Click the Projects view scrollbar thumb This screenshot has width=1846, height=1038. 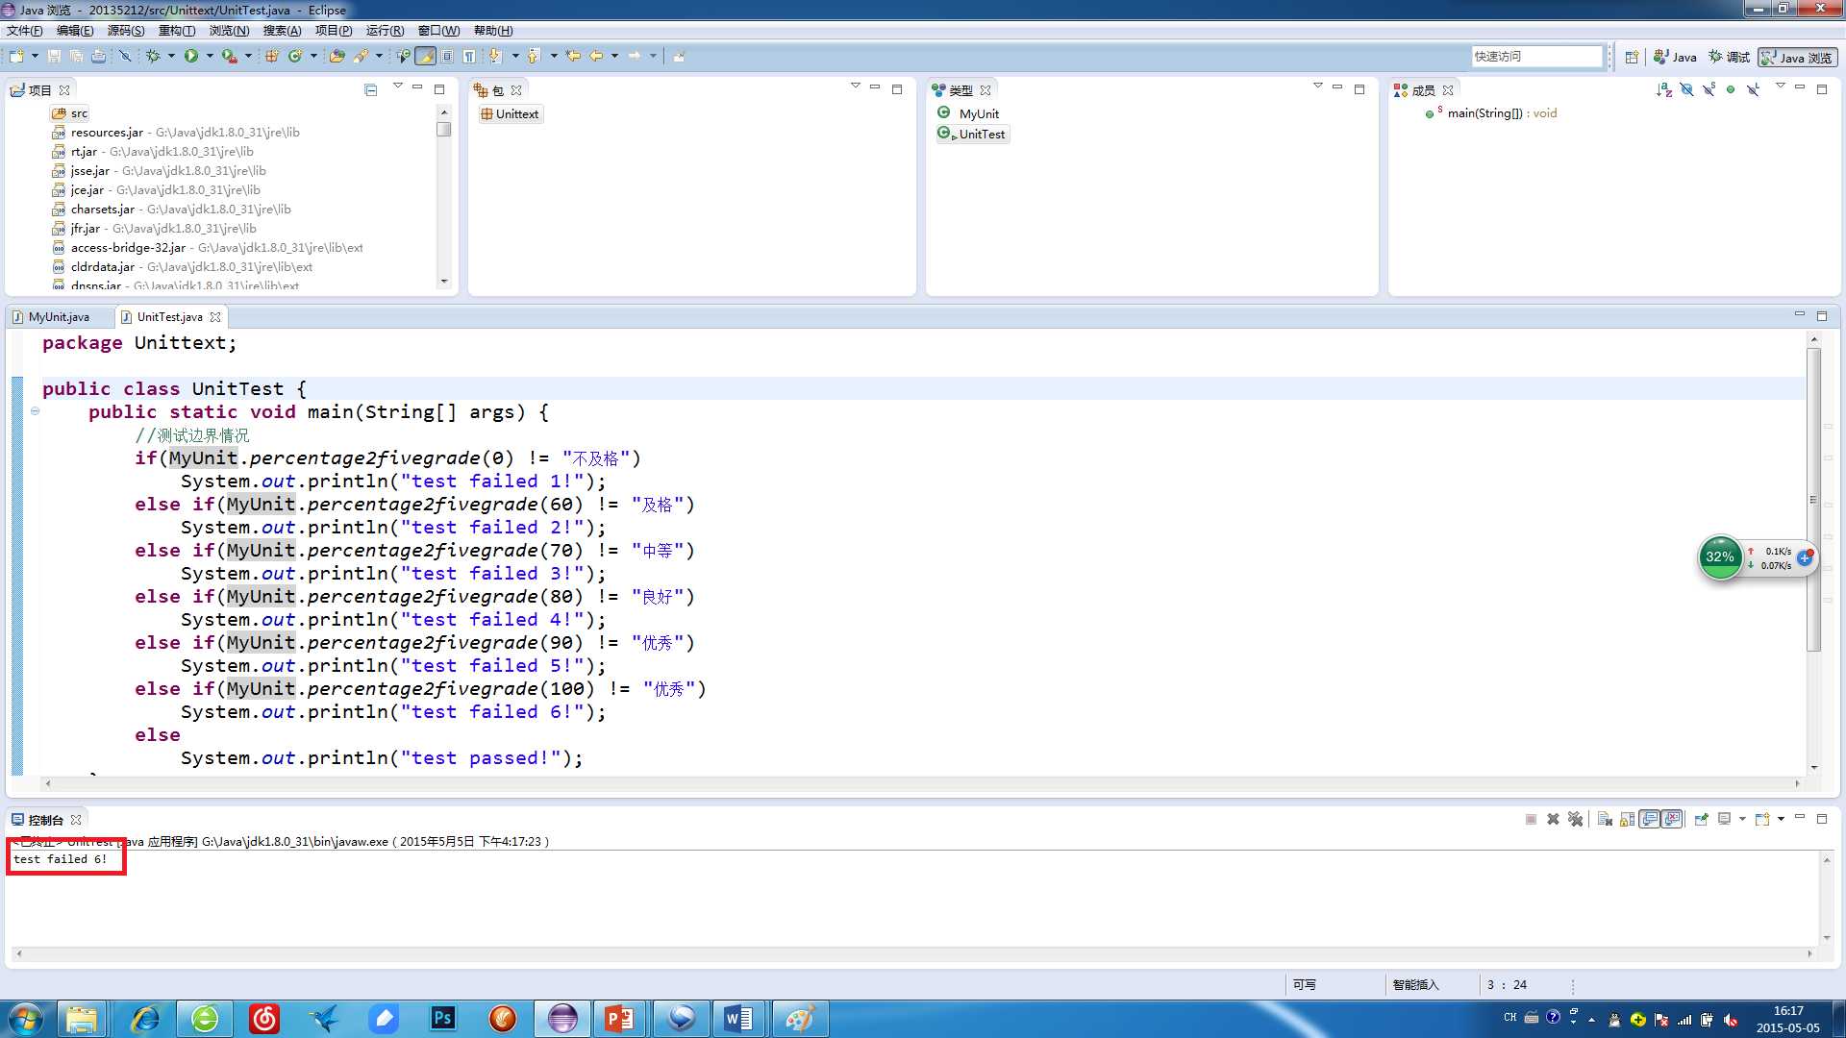[443, 129]
